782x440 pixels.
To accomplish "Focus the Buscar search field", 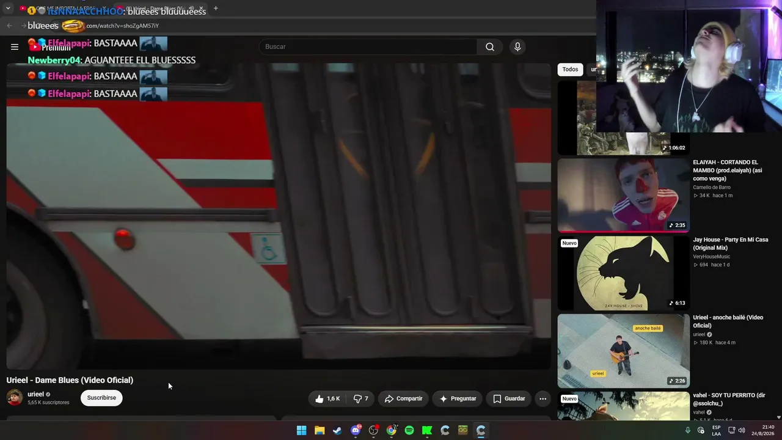I will pos(368,47).
